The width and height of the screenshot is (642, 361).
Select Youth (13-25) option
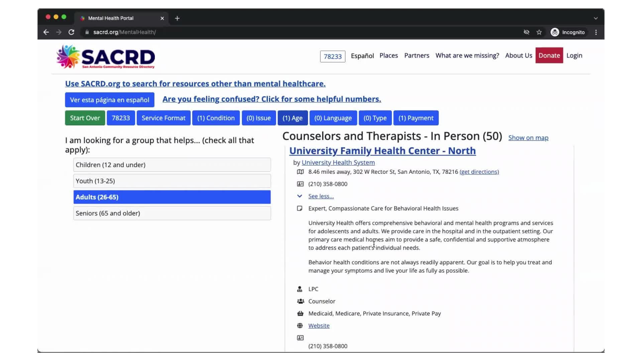tap(172, 181)
